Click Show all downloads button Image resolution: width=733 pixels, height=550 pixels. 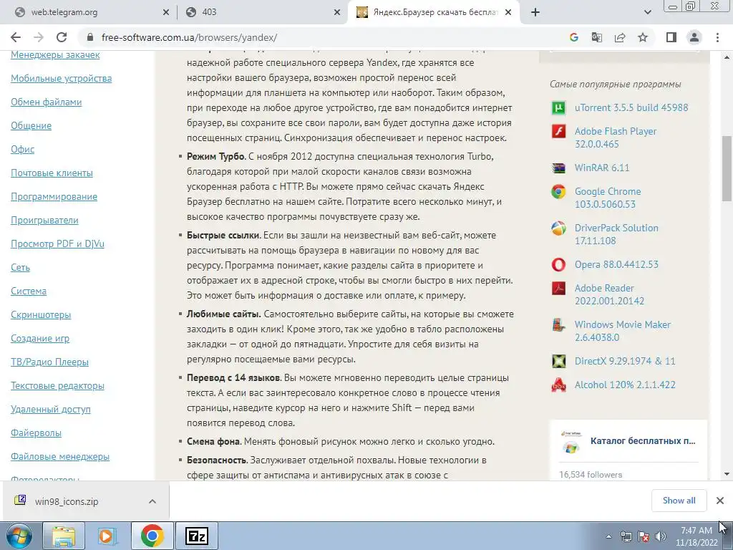[x=679, y=501]
